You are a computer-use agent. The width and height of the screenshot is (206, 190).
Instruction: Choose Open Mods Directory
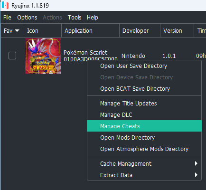point(144,138)
